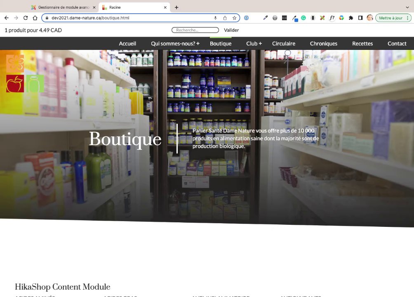The width and height of the screenshot is (414, 297).
Task: Open the red-green cross extension icon
Action: (322, 18)
